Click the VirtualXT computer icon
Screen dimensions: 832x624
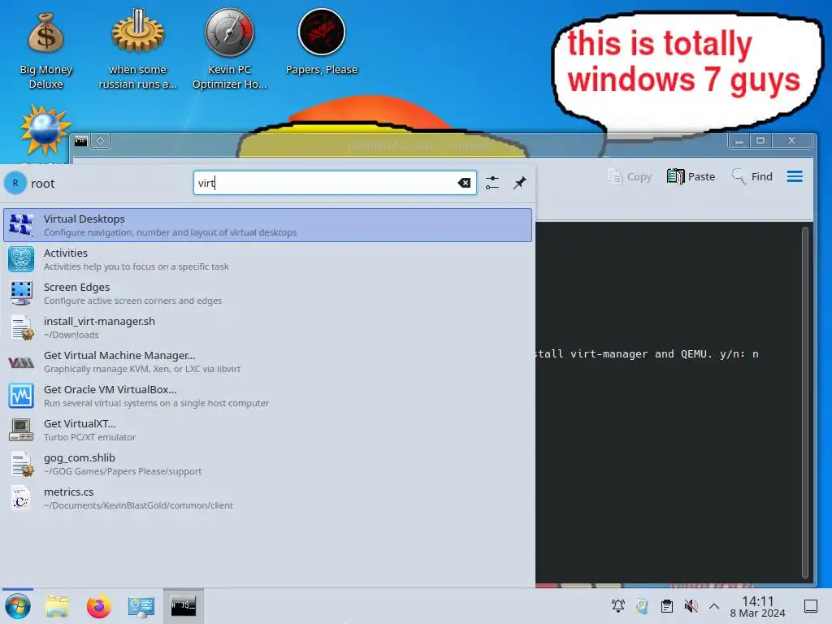21,430
